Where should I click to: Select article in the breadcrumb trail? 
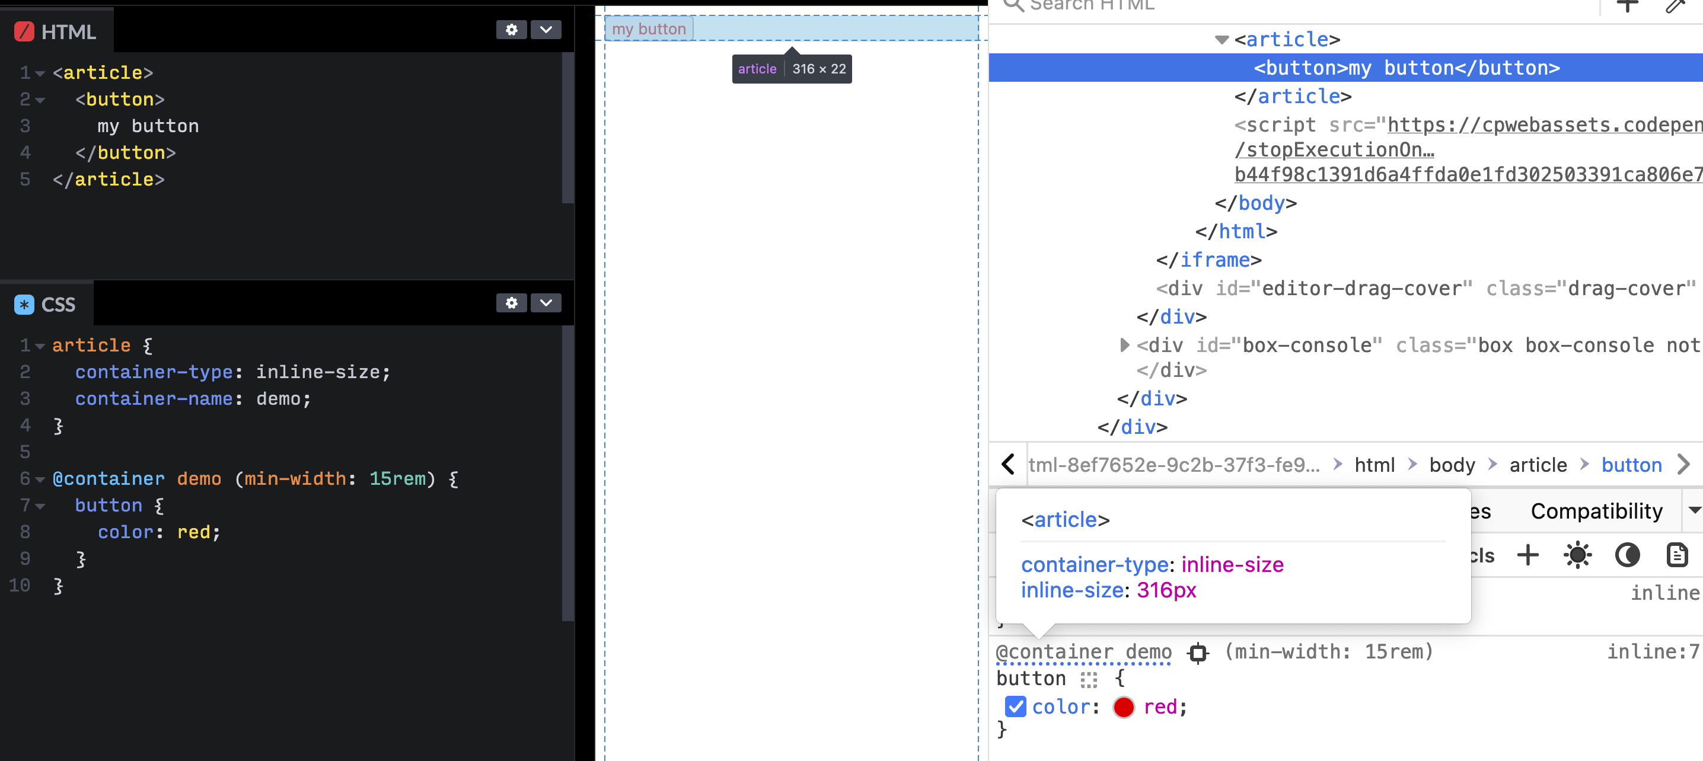tap(1538, 465)
